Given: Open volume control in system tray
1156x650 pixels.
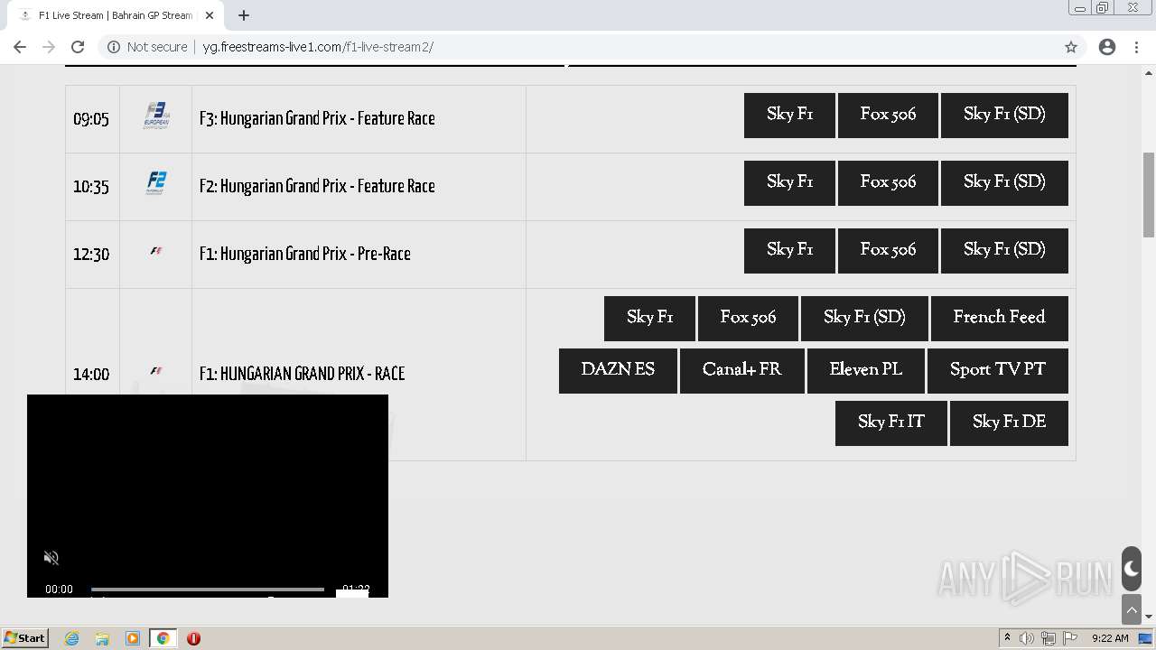Looking at the screenshot, I should pos(1027,638).
